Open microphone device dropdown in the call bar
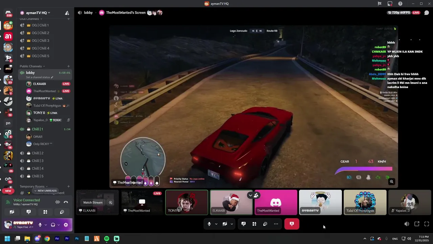Viewport: 433px width, 244px height. [x=216, y=224]
